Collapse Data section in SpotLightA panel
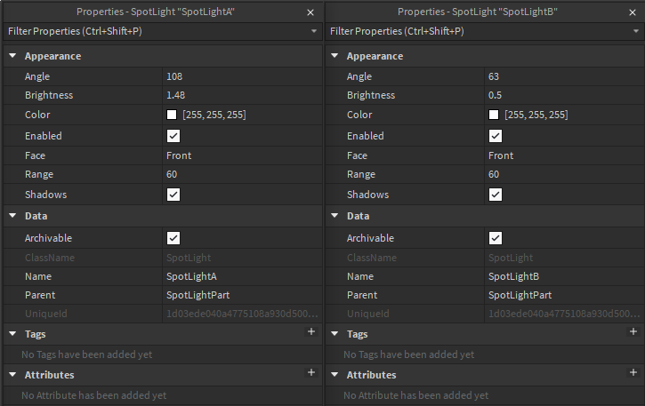The height and width of the screenshot is (406, 645). click(x=12, y=215)
